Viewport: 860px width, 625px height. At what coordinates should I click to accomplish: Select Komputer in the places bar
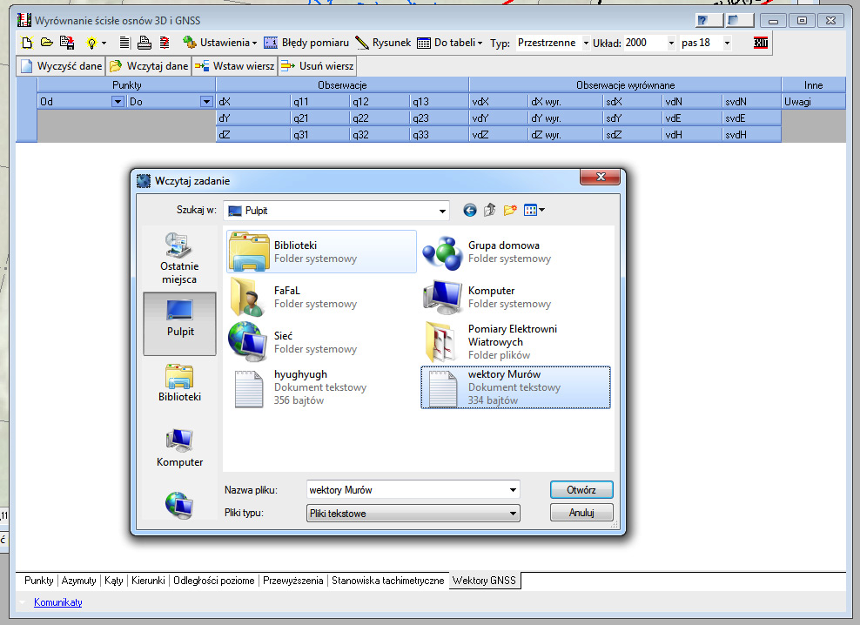click(179, 447)
